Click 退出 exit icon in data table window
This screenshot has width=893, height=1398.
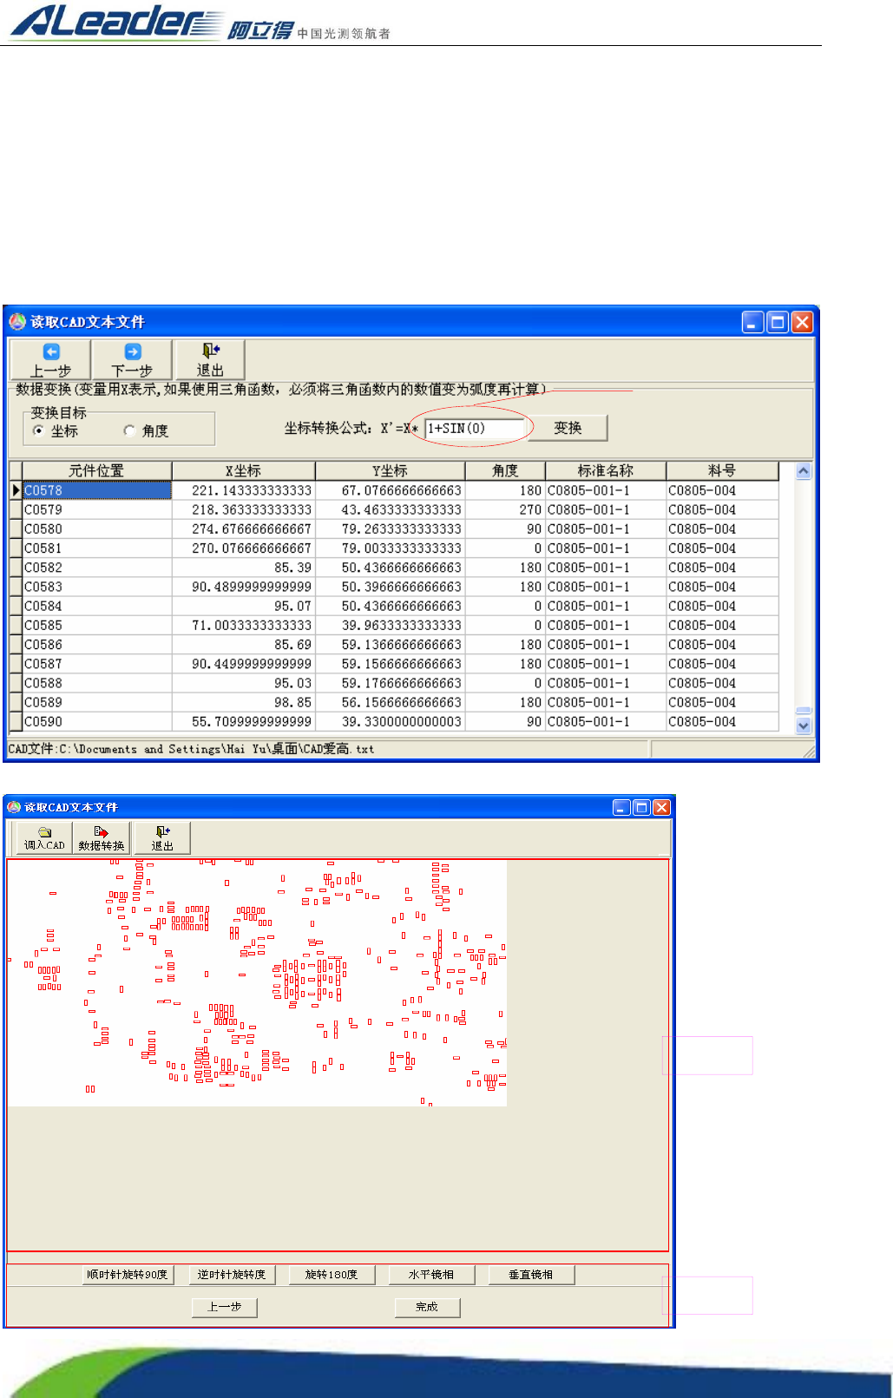pyautogui.click(x=210, y=359)
